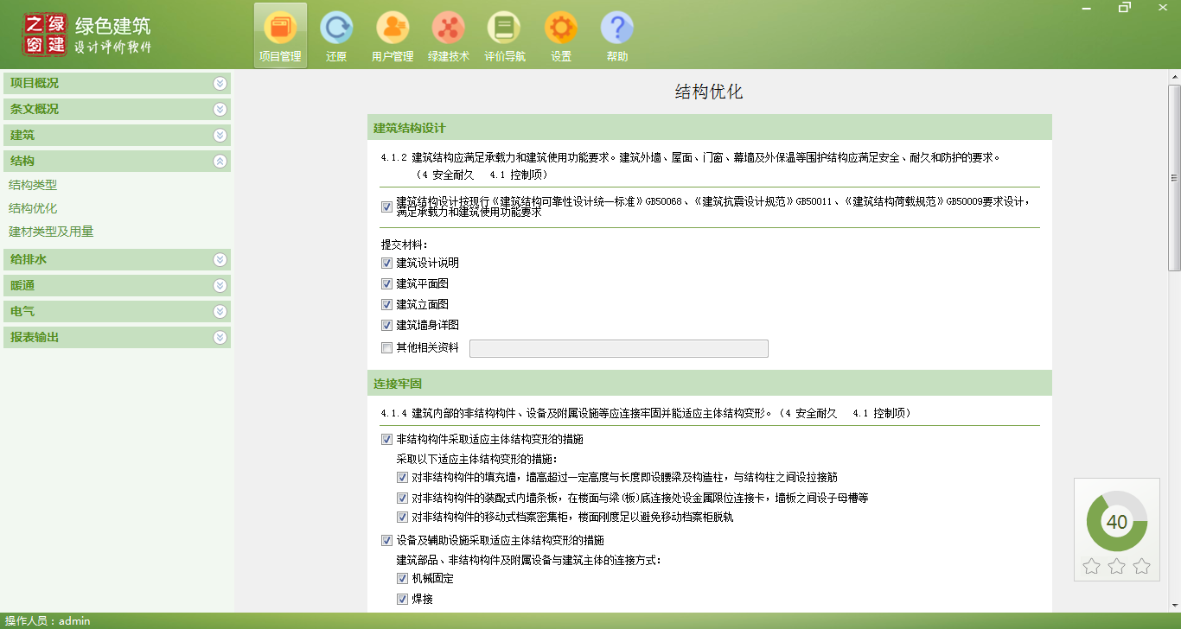This screenshot has height=629, width=1181.
Task: Collapse the 结构 section
Action: point(117,161)
